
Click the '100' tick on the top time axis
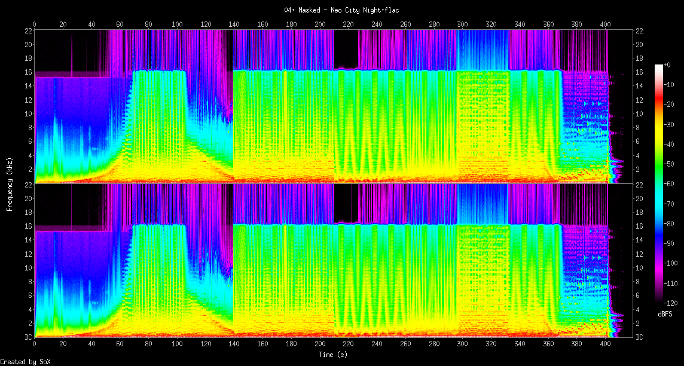pos(177,24)
